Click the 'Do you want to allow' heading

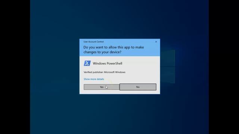coord(114,50)
